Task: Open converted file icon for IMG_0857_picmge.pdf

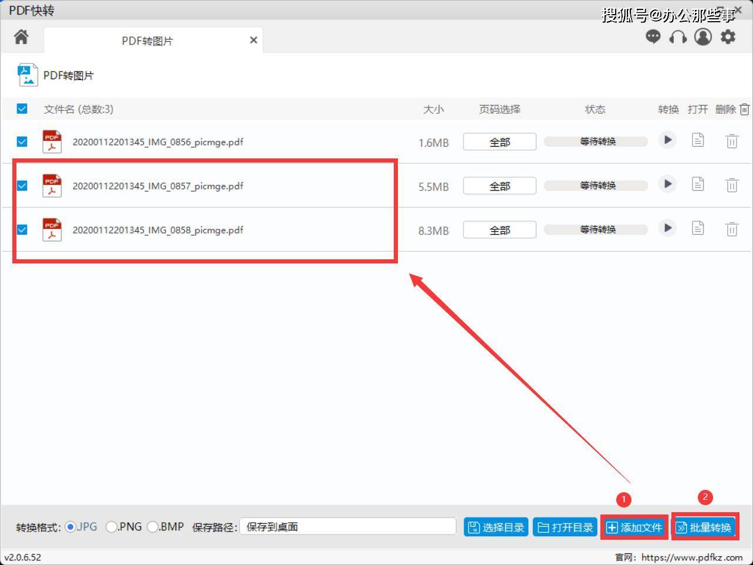Action: 698,184
